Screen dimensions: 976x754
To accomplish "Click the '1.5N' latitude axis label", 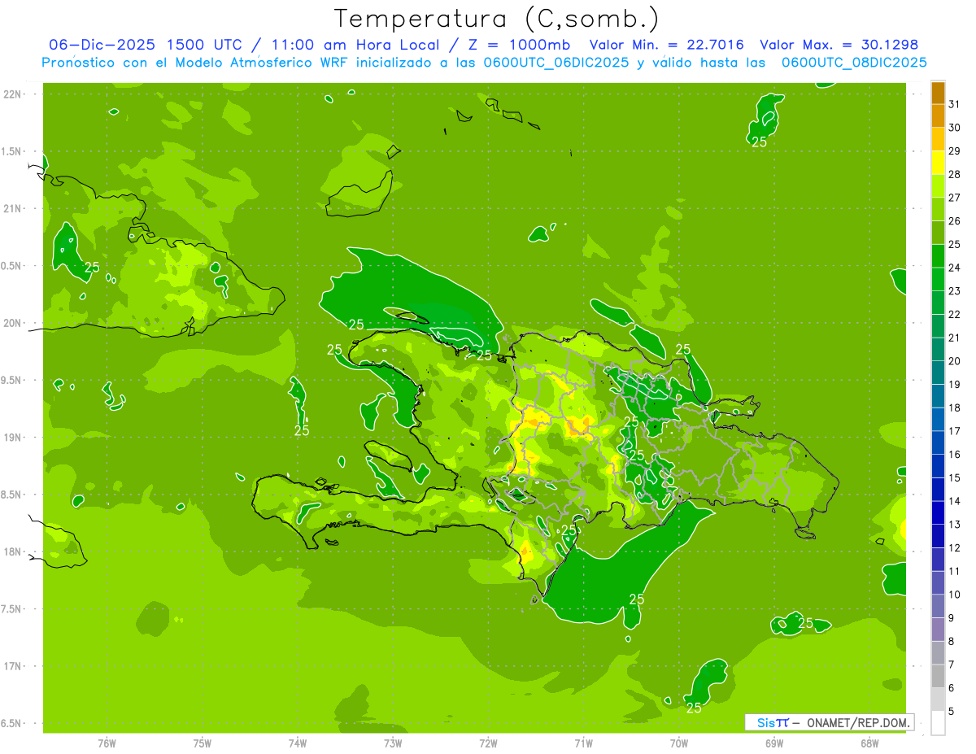I will point(12,151).
